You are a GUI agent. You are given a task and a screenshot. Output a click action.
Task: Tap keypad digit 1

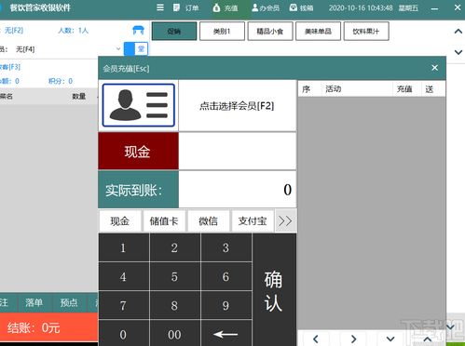tap(124, 247)
